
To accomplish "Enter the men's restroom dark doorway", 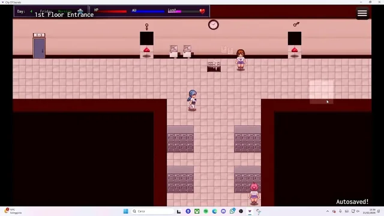I will [295, 38].
